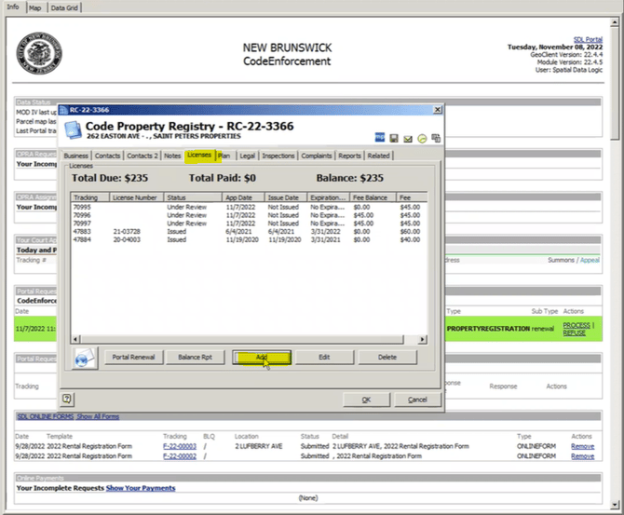Open the Complaints tab
The height and width of the screenshot is (515, 624).
tap(317, 156)
